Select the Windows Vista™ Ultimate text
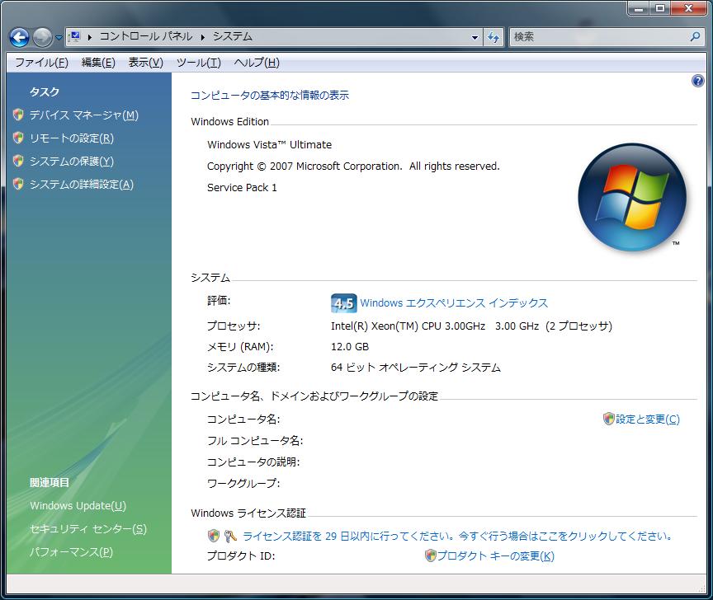Image resolution: width=713 pixels, height=600 pixels. tap(269, 145)
